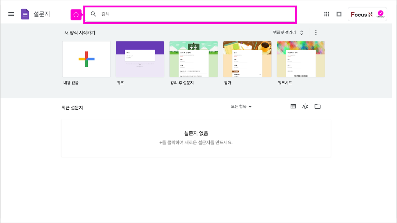Open the sort order A-Z options
This screenshot has width=397, height=223.
305,106
